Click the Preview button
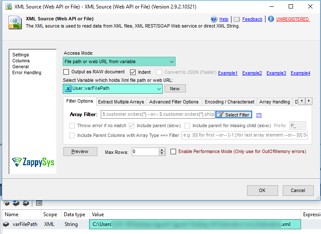 point(80,151)
